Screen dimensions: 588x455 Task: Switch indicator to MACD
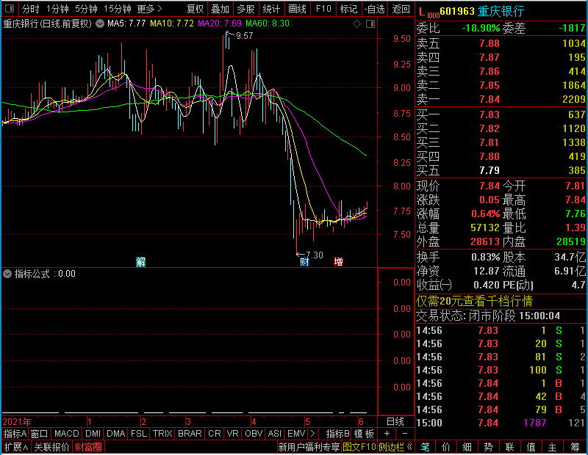tap(66, 434)
